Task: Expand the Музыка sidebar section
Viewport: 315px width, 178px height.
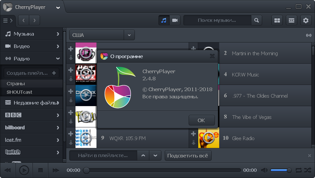Action: (x=32, y=34)
